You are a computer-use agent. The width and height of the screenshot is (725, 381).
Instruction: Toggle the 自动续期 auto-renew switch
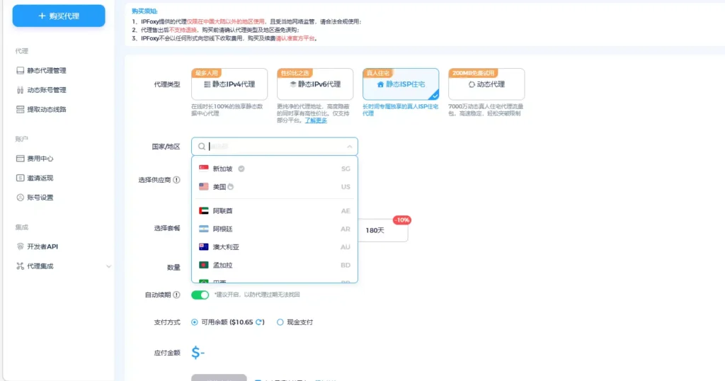pos(200,295)
